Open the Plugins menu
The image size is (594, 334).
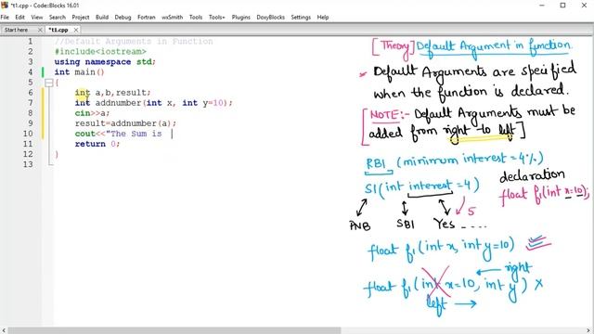point(241,17)
